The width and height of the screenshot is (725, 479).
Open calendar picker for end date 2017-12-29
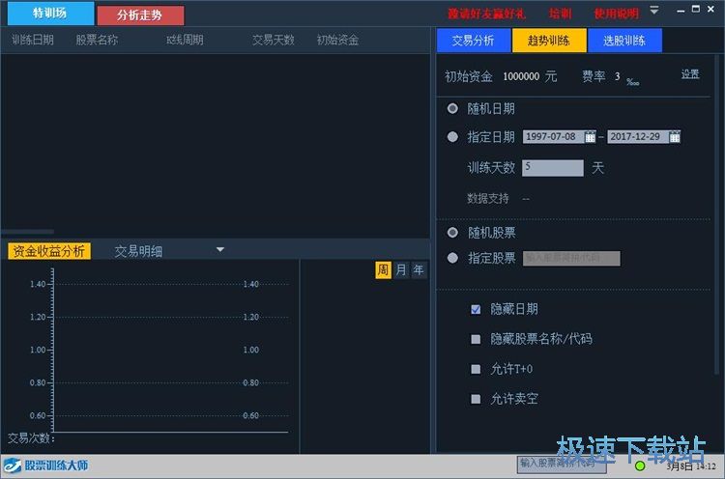675,137
